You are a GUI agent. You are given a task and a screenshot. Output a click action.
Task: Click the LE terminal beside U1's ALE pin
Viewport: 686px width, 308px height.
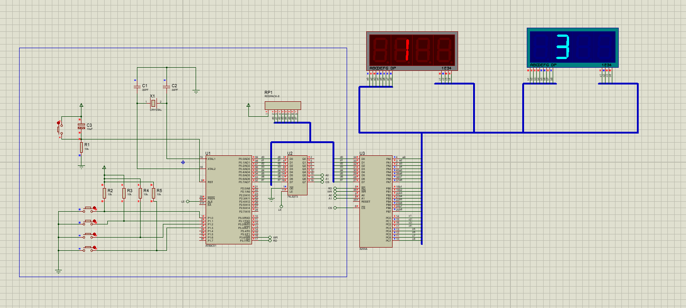pyautogui.click(x=187, y=201)
